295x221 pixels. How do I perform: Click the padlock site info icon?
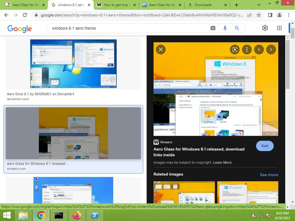point(36,15)
